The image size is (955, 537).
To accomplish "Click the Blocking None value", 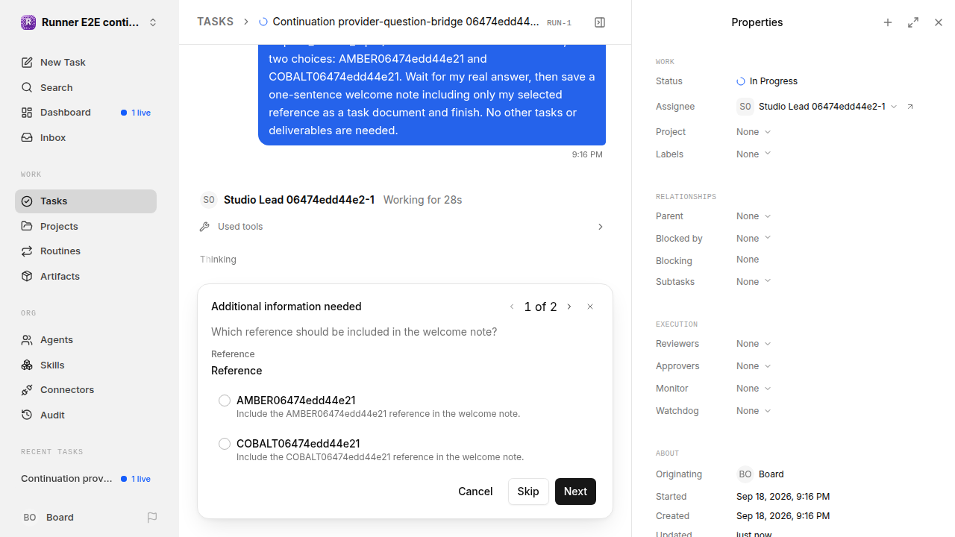I will (748, 260).
